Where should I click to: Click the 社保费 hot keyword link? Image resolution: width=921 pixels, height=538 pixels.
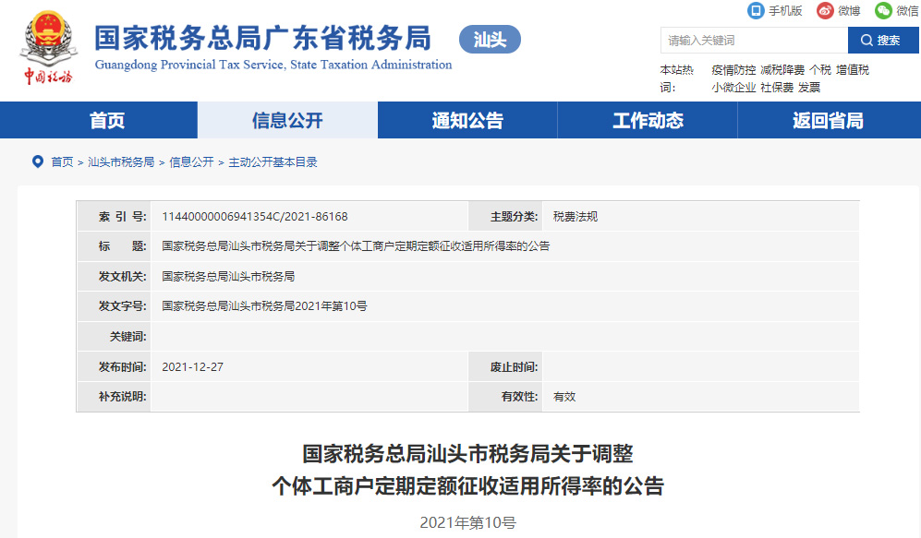click(x=777, y=88)
